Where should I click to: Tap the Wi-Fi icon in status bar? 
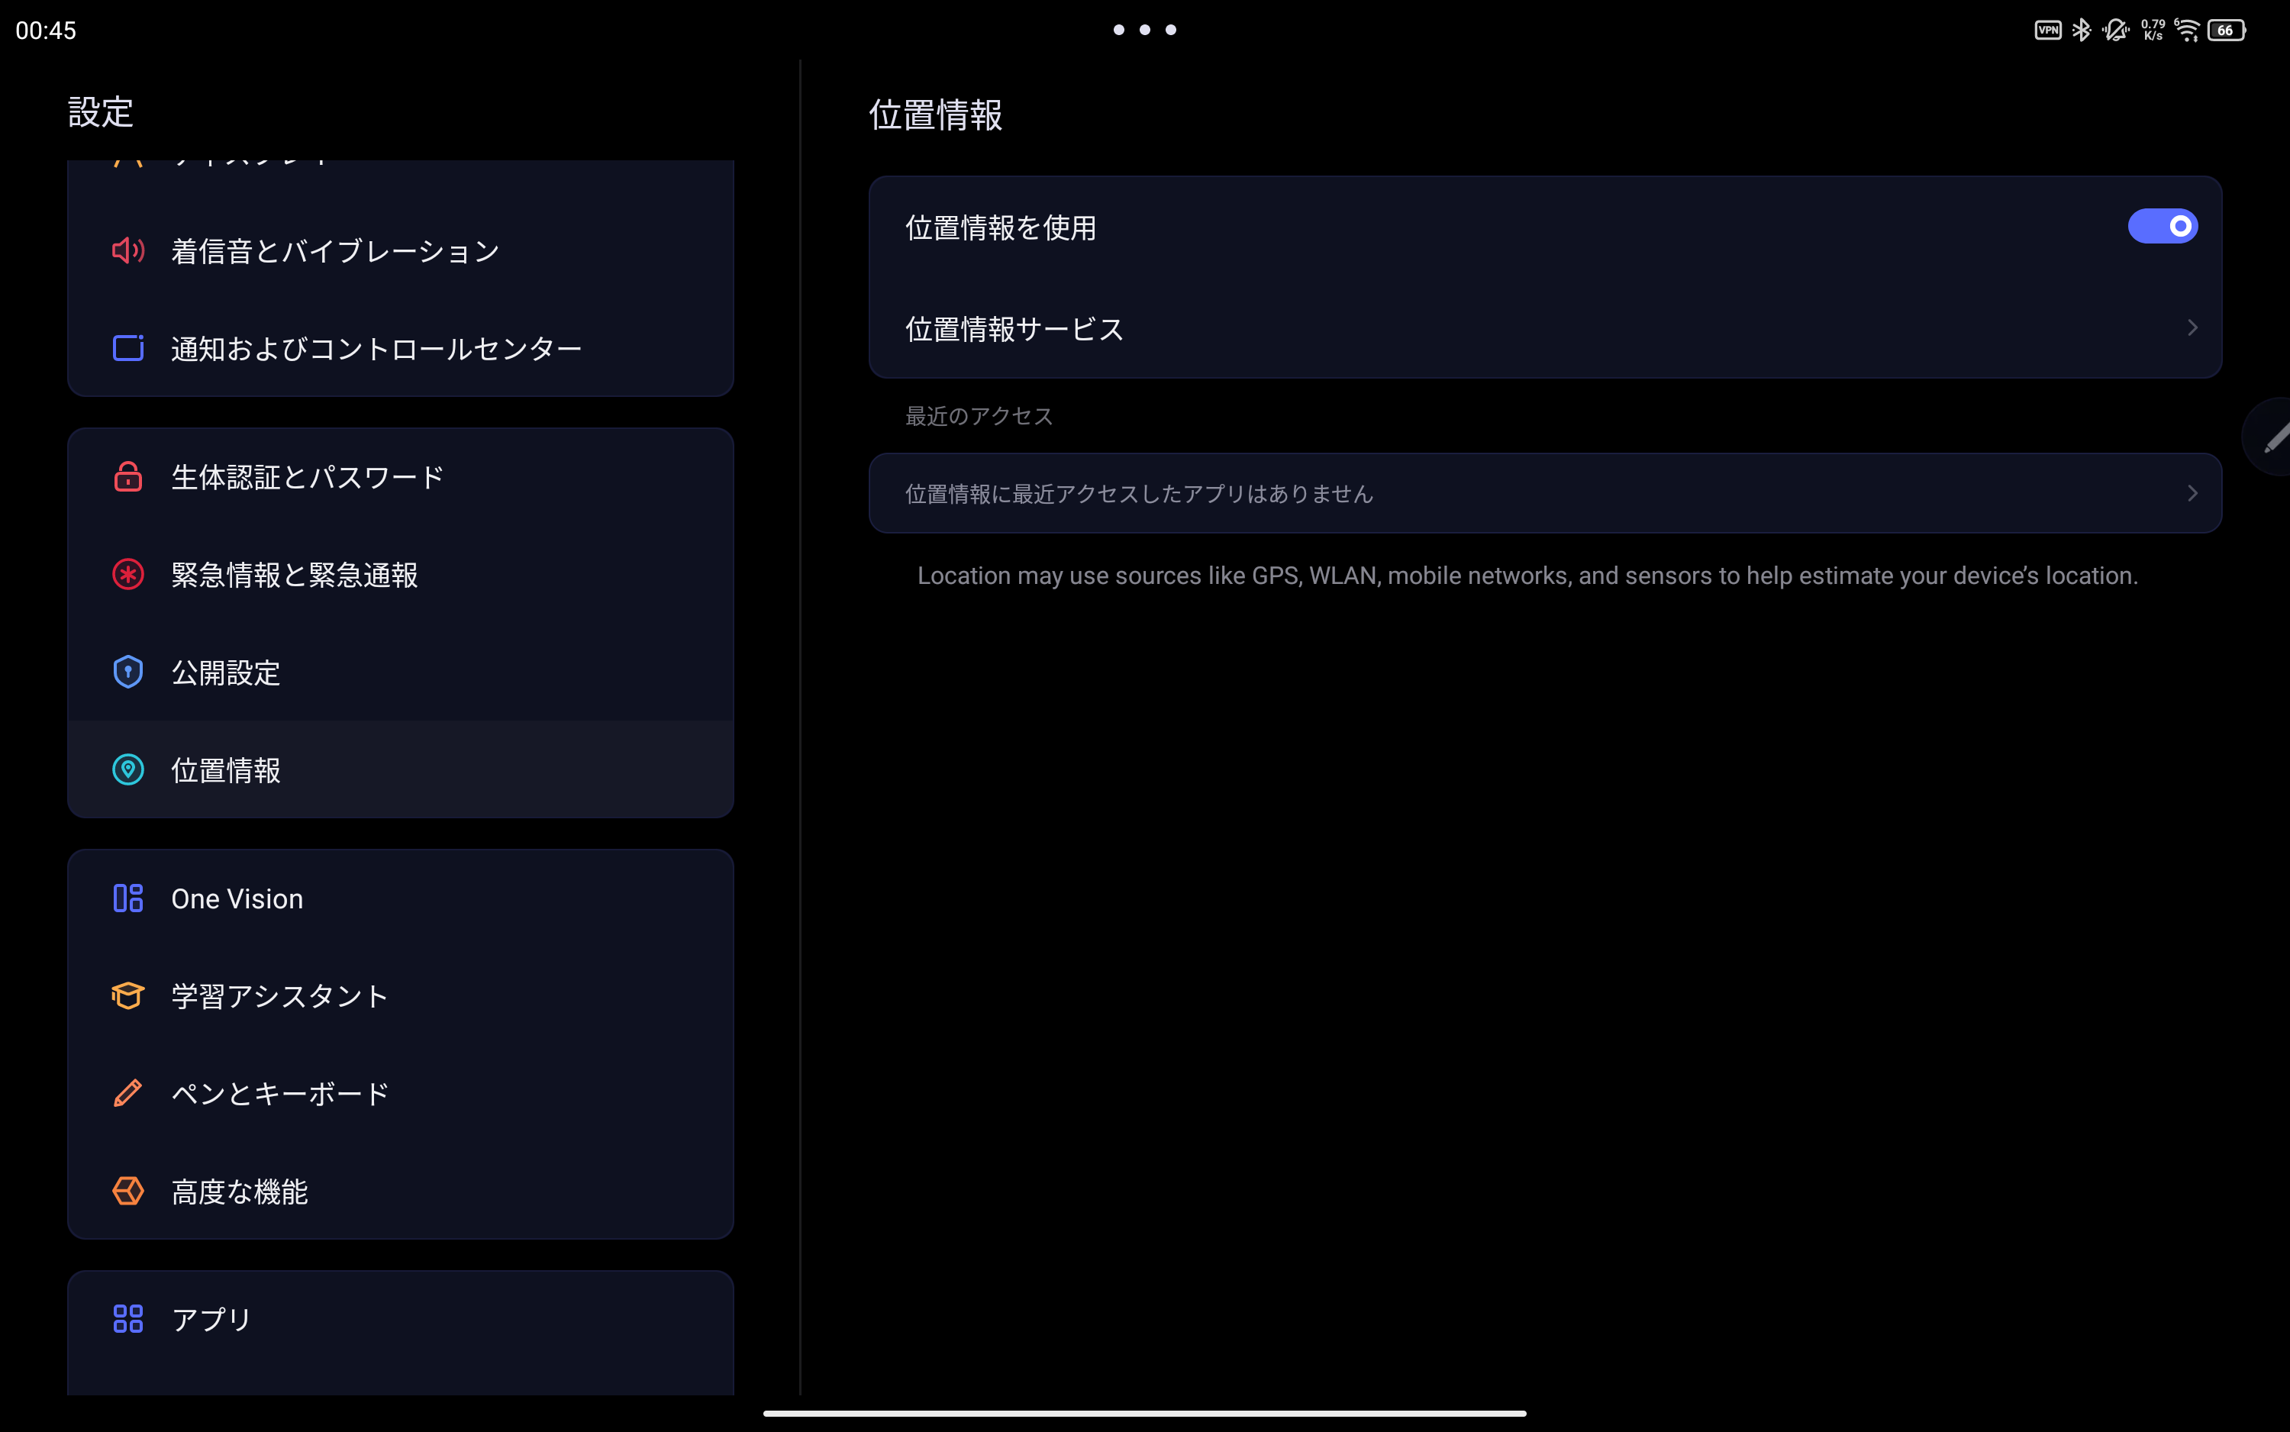tap(2187, 31)
